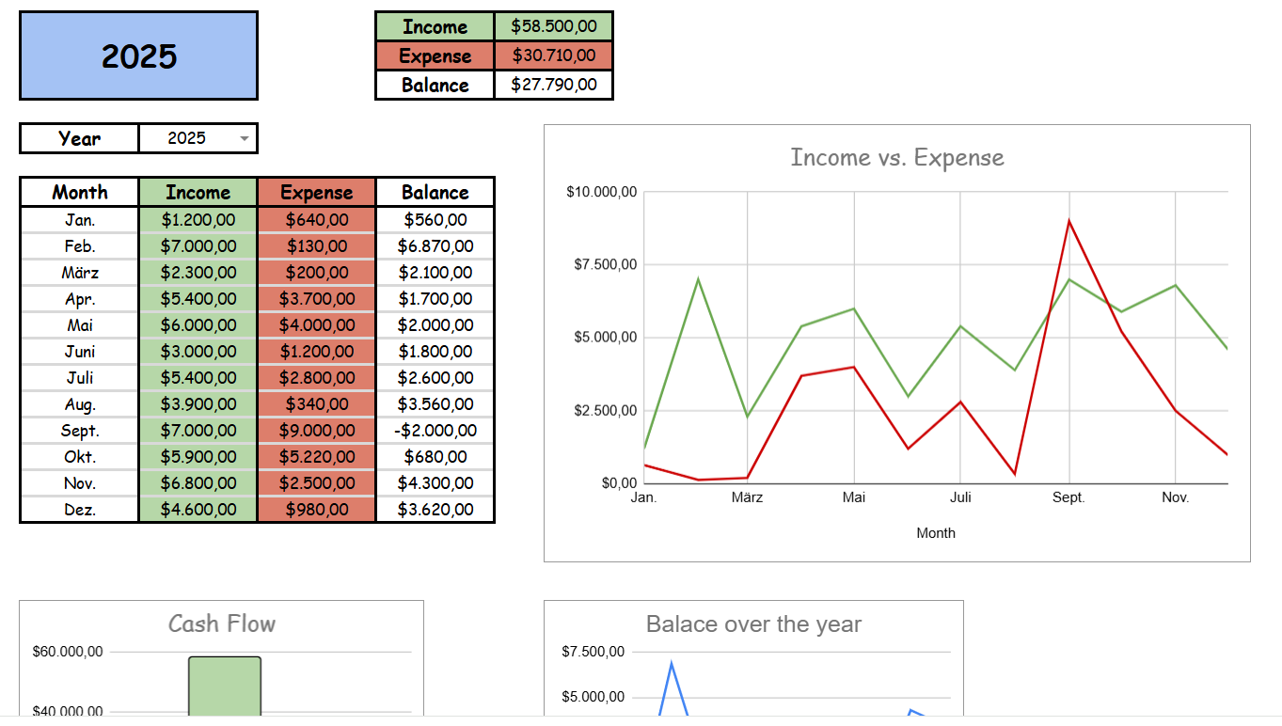The width and height of the screenshot is (1282, 726).
Task: Click the "Cash Flow" chart title
Action: [x=222, y=623]
